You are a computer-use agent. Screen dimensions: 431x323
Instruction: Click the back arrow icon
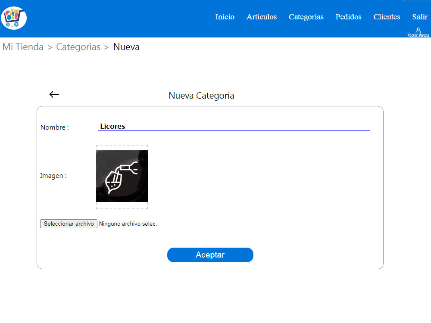[x=54, y=94]
